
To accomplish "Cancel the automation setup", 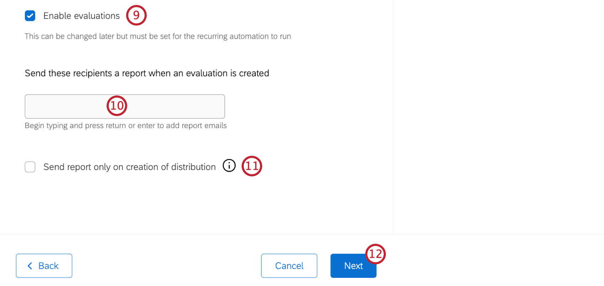I will coord(289,265).
